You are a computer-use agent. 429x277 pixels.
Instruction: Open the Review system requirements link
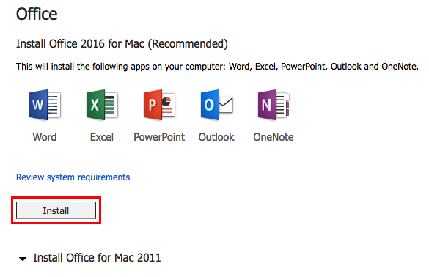[73, 177]
